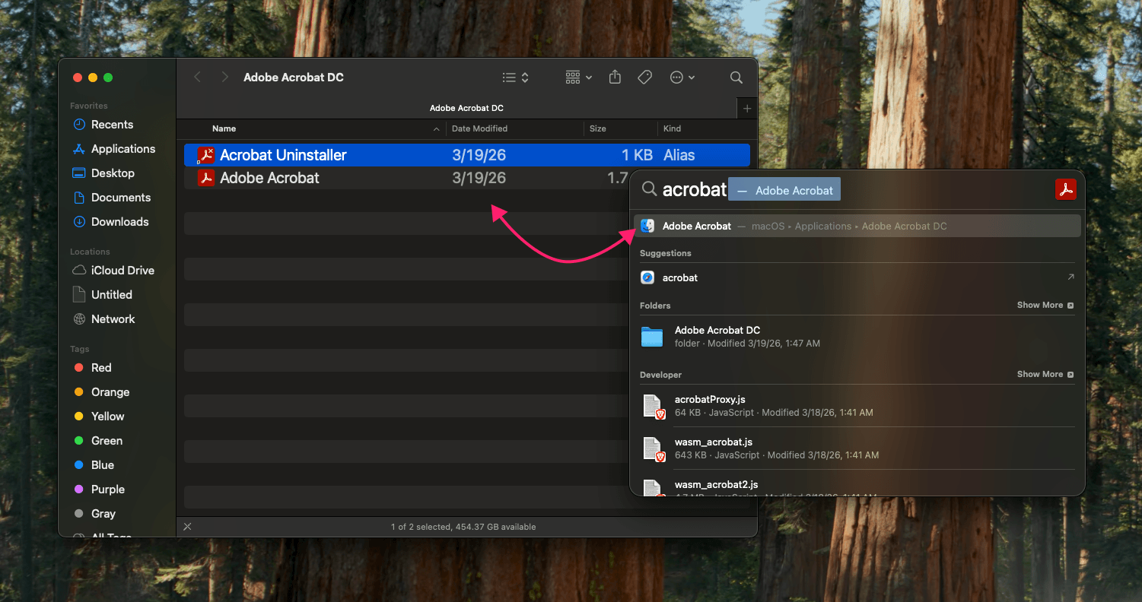The width and height of the screenshot is (1142, 602).
Task: Sort by Date Modified column header
Action: (479, 128)
